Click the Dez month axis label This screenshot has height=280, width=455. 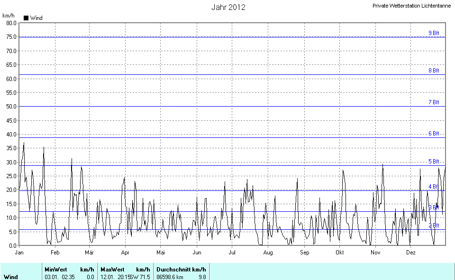click(410, 253)
